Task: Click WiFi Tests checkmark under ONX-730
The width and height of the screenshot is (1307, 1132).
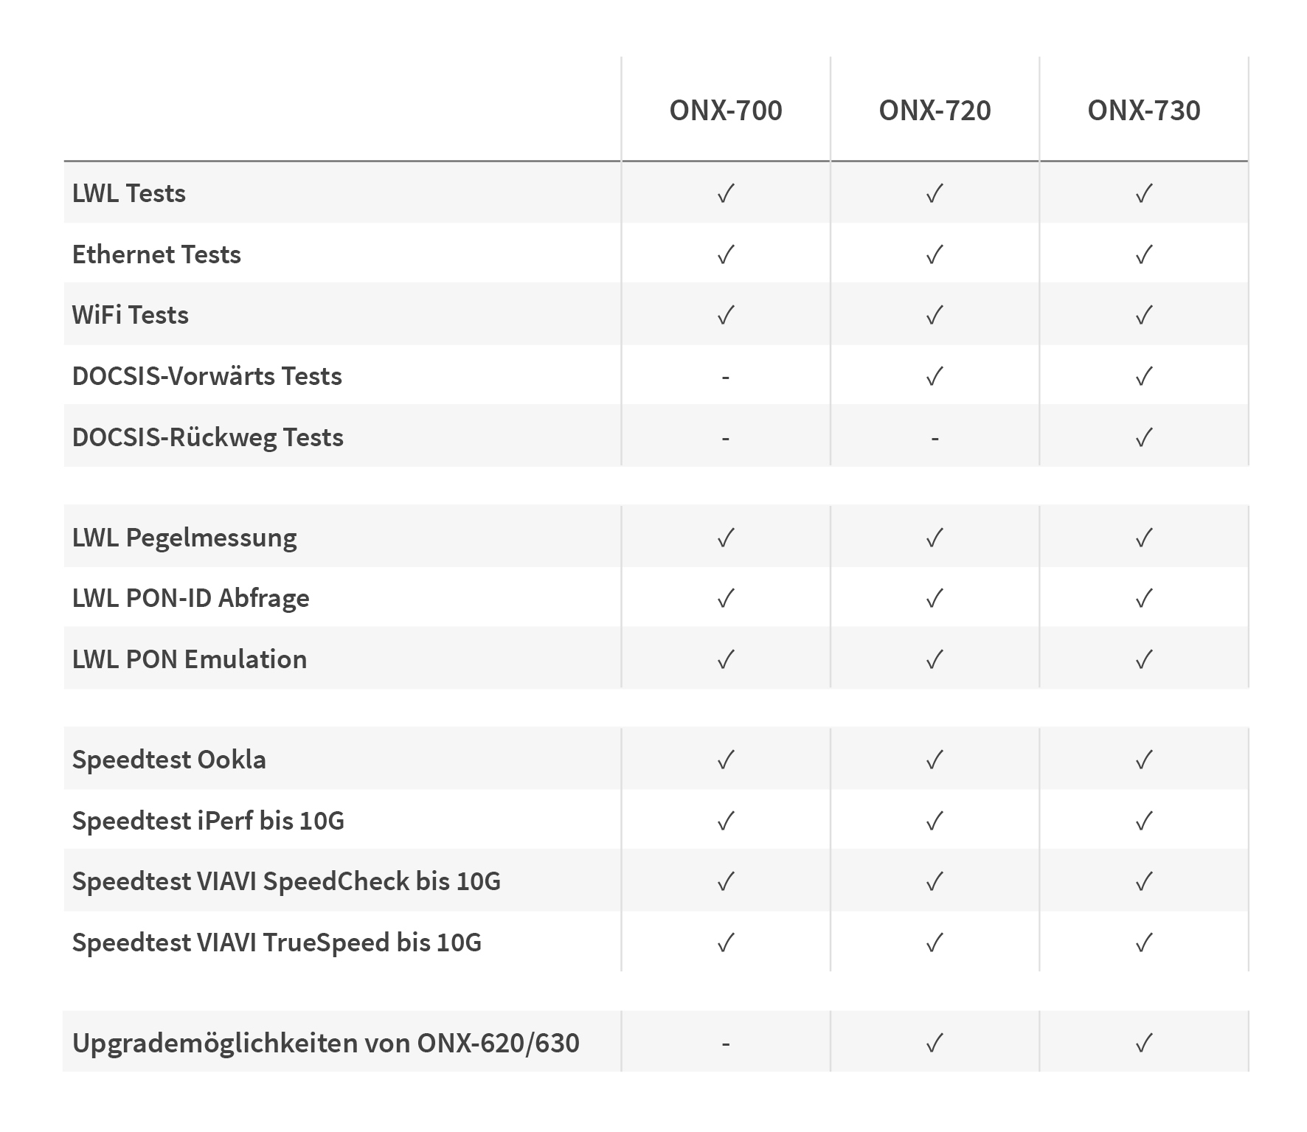Action: (x=1144, y=316)
